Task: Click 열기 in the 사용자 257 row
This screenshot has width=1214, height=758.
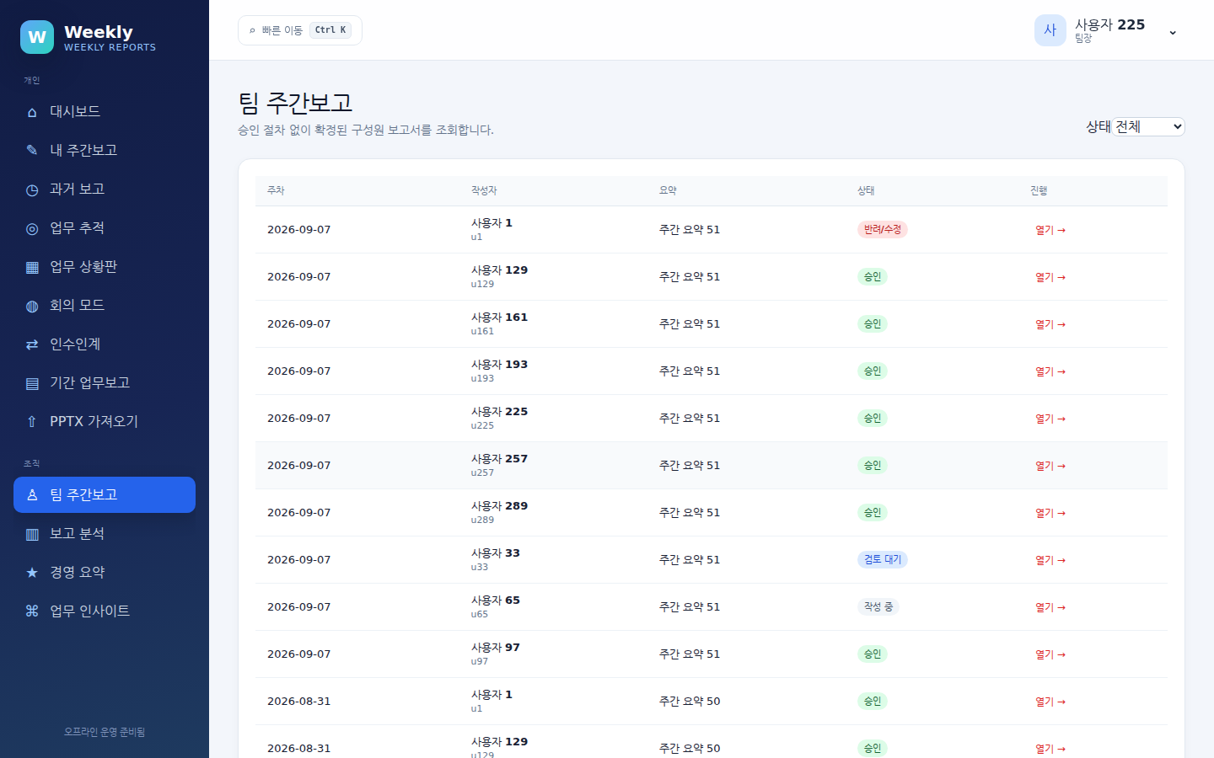Action: (1050, 466)
